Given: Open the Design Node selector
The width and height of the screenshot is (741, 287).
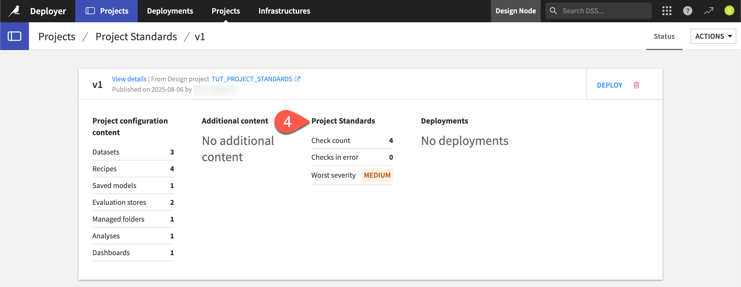Looking at the screenshot, I should pos(515,11).
